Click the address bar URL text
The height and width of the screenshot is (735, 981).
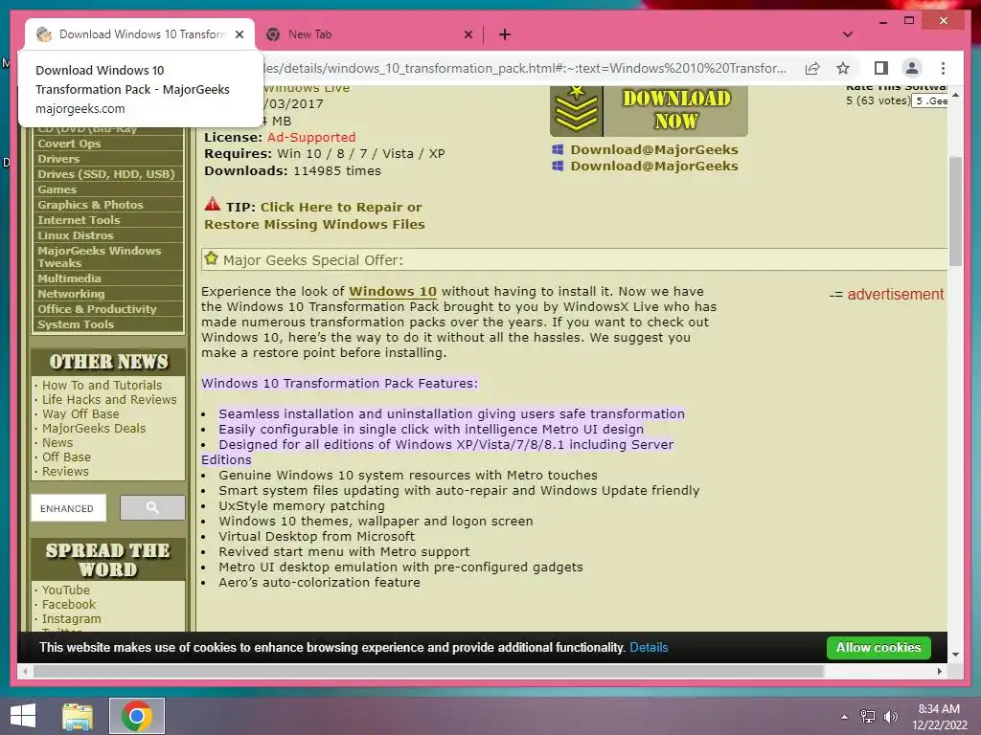click(524, 68)
